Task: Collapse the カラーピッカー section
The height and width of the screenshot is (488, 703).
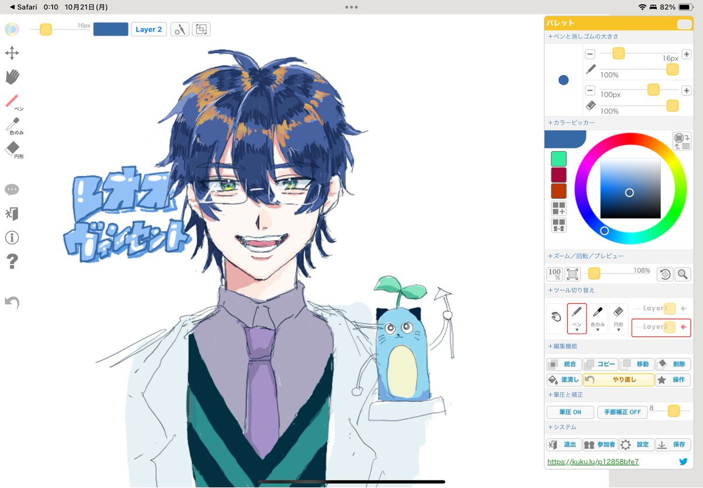Action: click(571, 123)
